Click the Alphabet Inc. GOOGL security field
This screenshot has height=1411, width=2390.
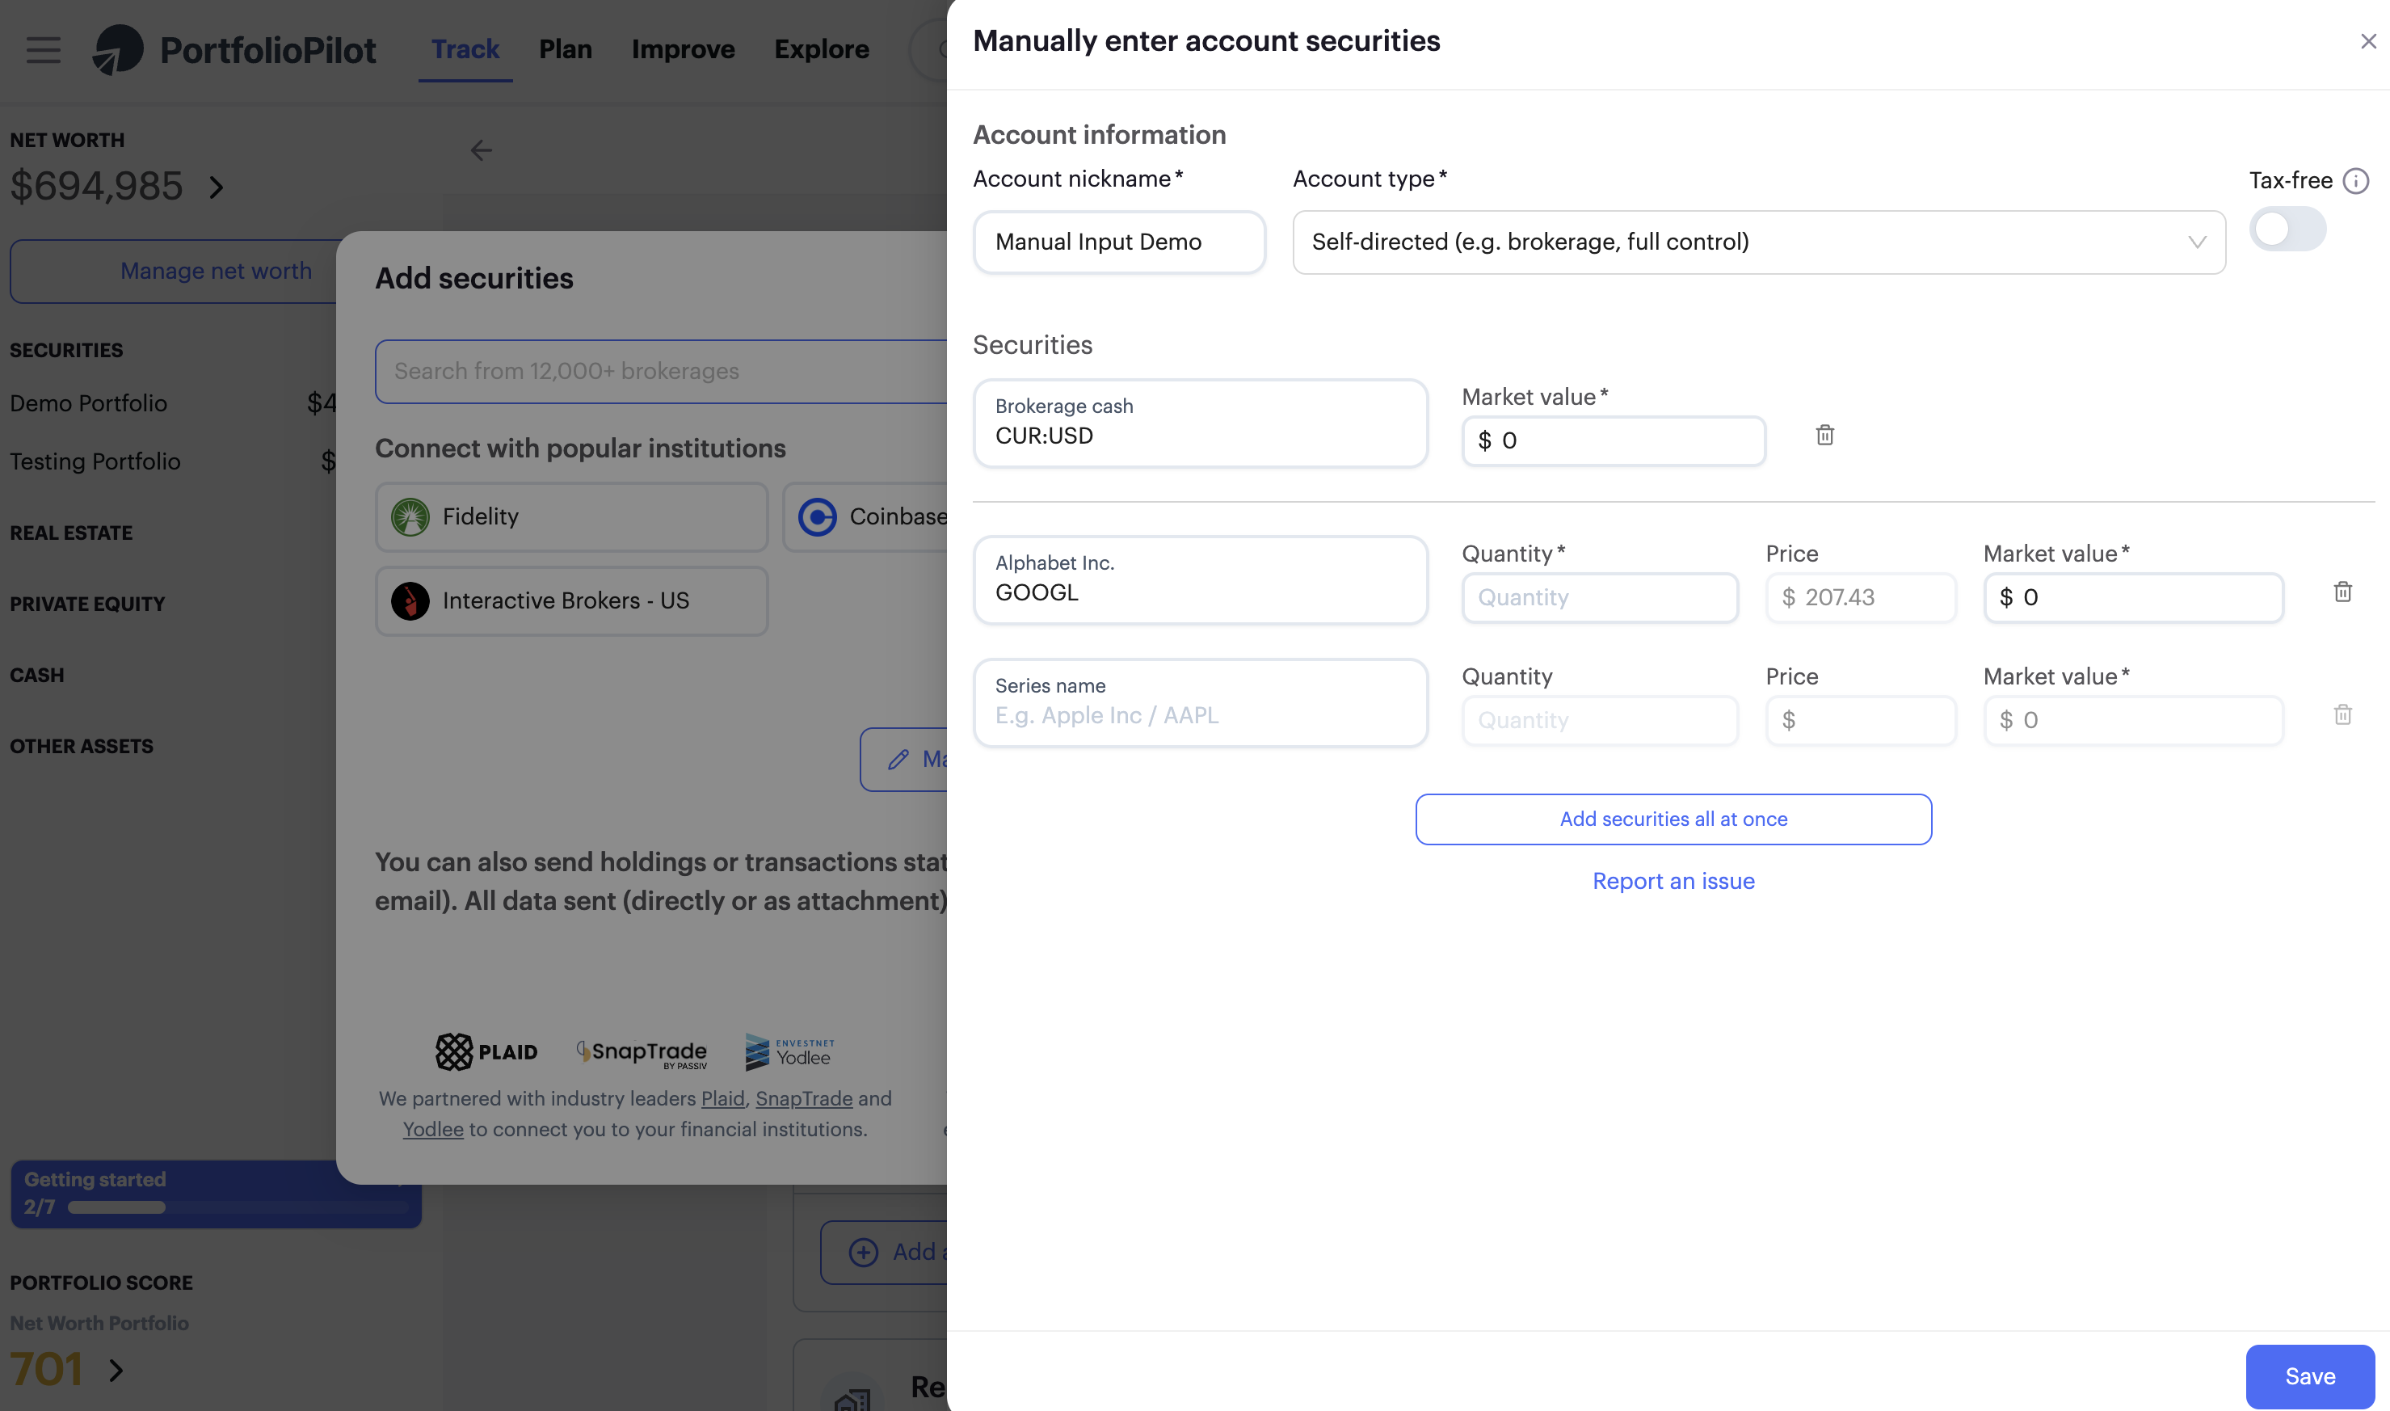(1200, 579)
